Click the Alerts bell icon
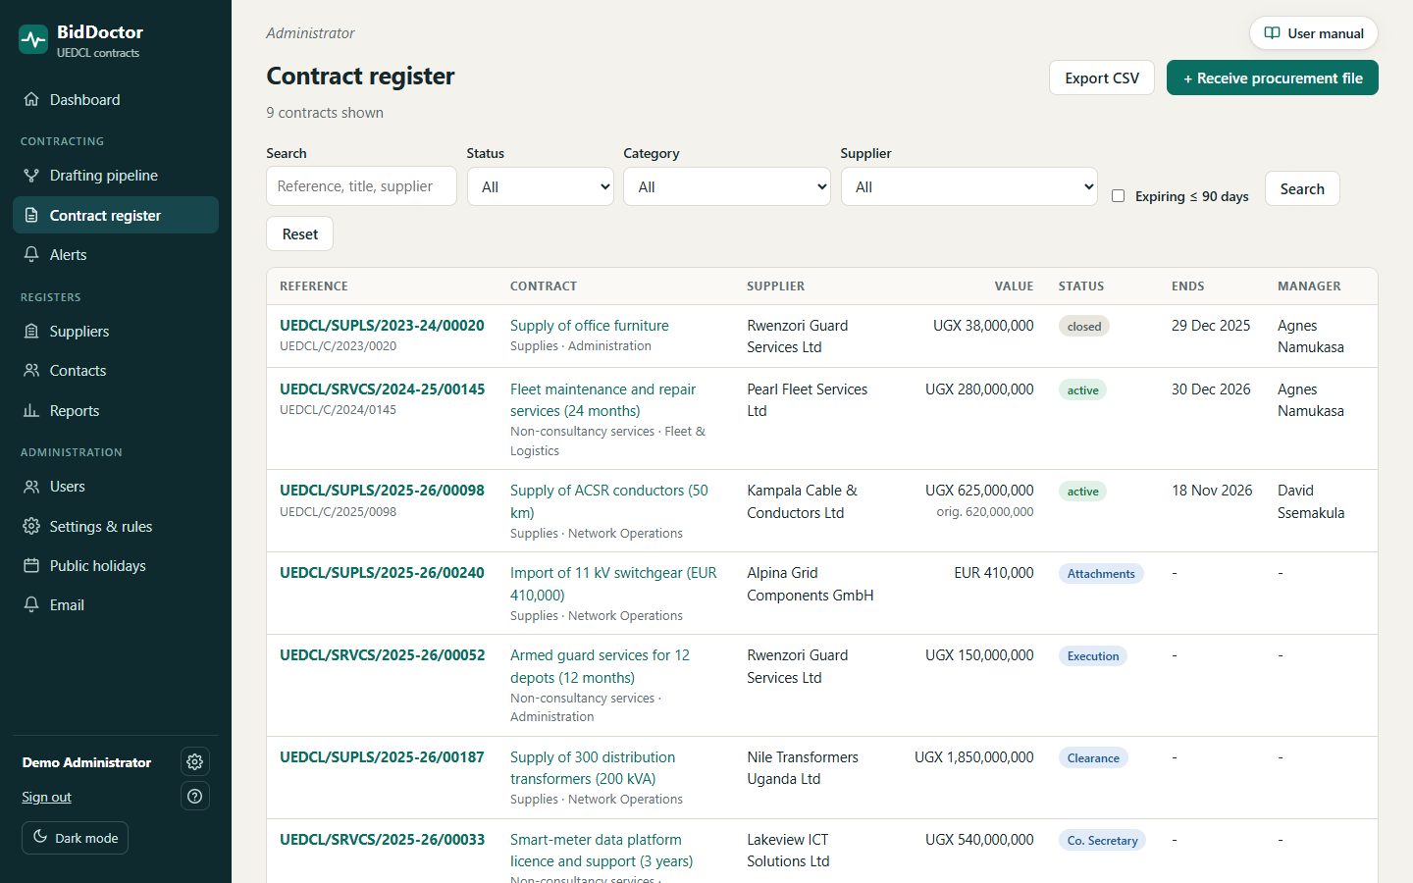The height and width of the screenshot is (883, 1413). (31, 254)
